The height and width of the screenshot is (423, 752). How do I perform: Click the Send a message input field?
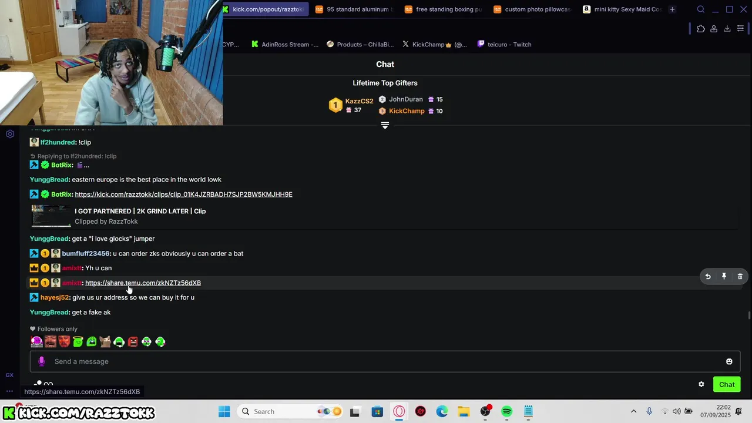pos(385,361)
